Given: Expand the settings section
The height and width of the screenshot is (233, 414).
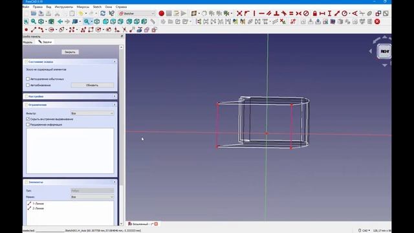Looking at the screenshot, I should (x=114, y=96).
